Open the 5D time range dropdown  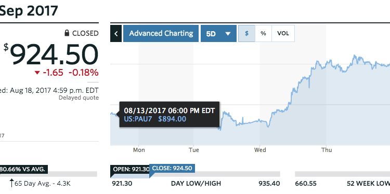pos(218,34)
